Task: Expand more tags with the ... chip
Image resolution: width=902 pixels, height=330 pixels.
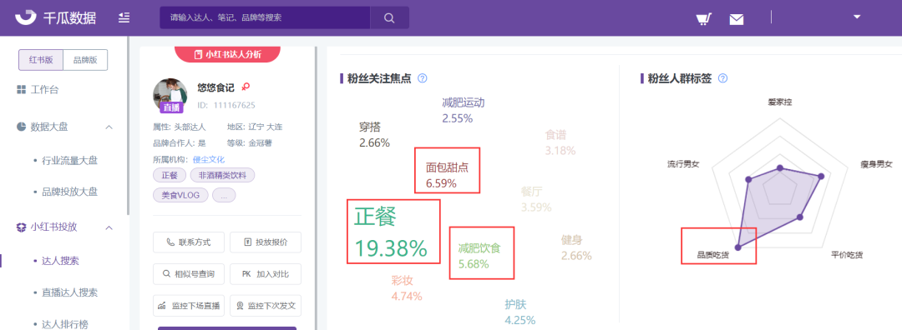Action: click(224, 195)
